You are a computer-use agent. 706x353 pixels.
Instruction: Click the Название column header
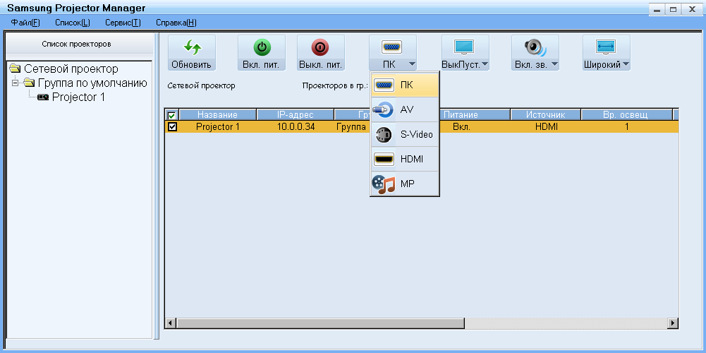217,115
